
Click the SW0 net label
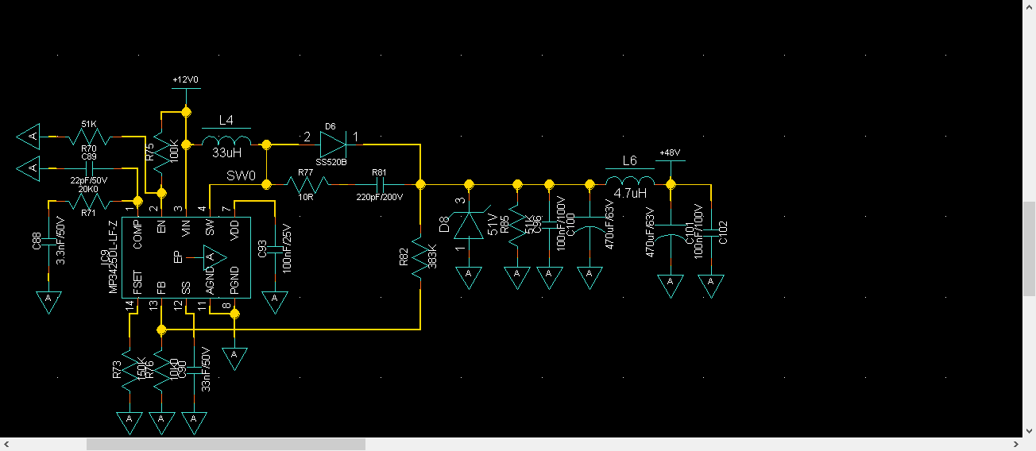click(242, 175)
